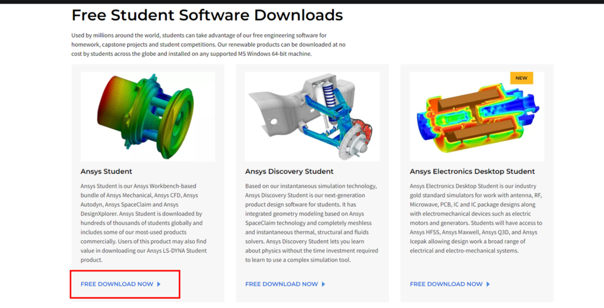Select the Ansys Student card title
The height and width of the screenshot is (308, 604).
point(106,171)
